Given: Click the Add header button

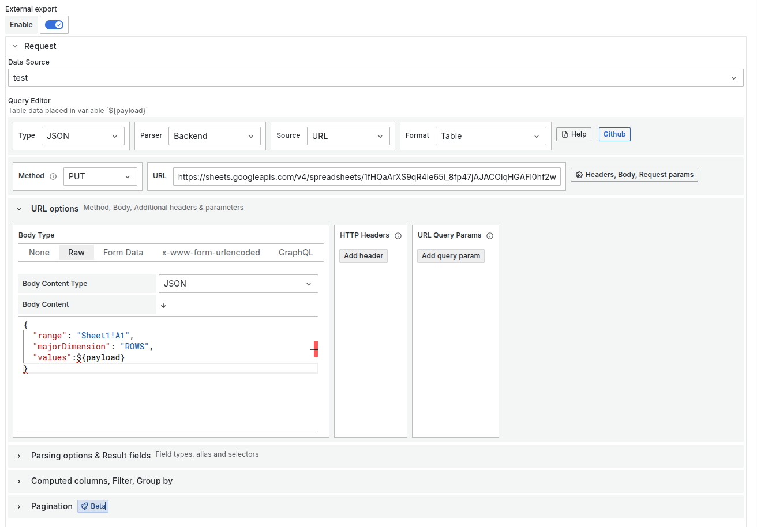Looking at the screenshot, I should [363, 255].
